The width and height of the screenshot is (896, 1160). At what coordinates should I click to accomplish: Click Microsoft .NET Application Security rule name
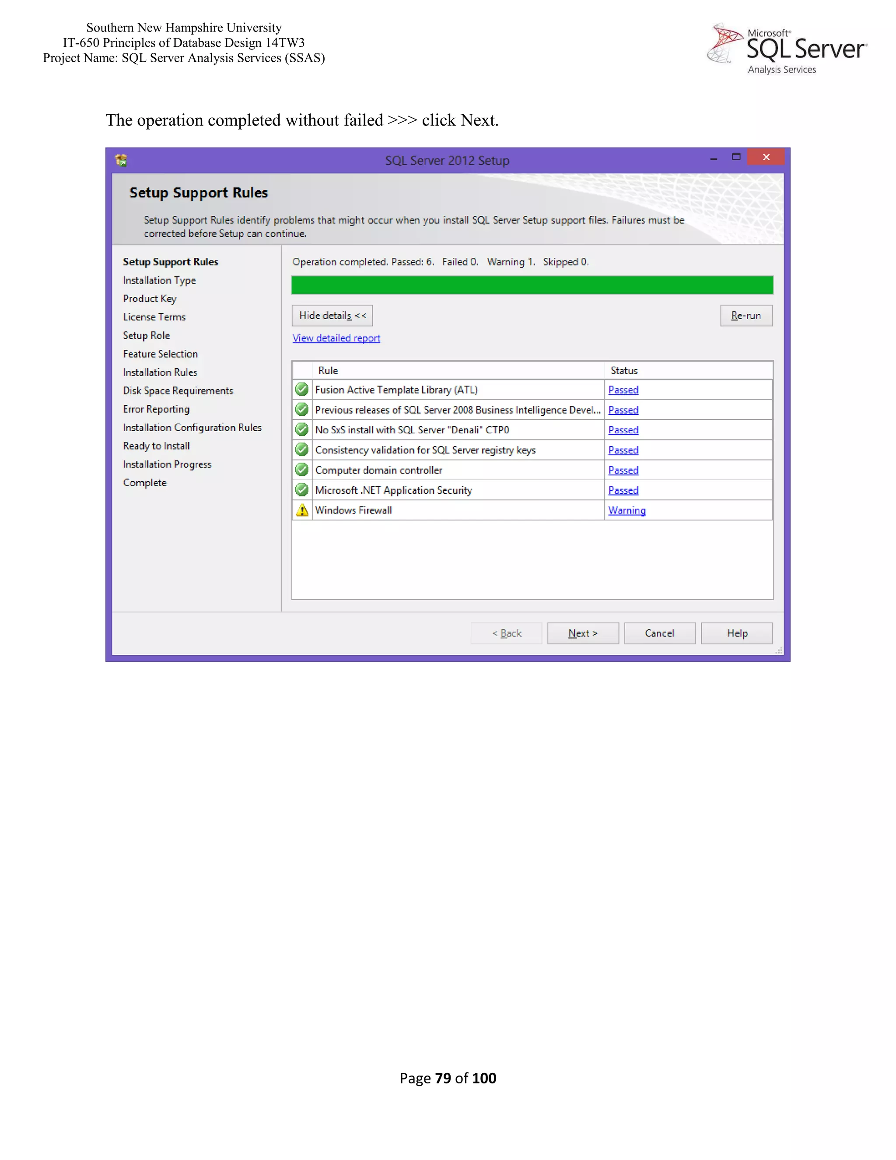393,490
